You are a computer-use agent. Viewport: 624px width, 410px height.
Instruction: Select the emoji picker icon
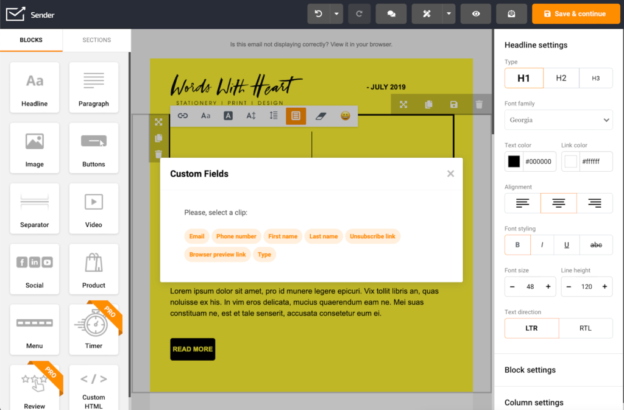pos(344,116)
